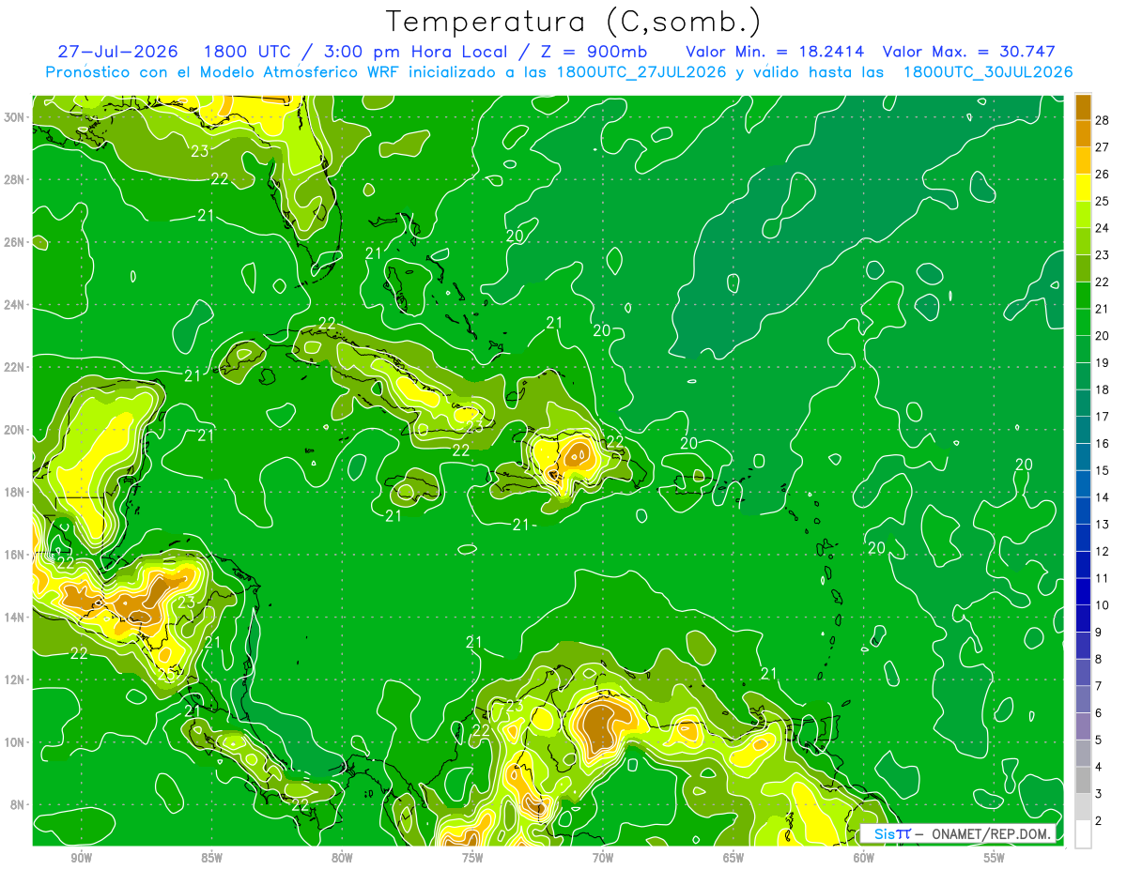Click the 8N latitude axis label
This screenshot has height=870, width=1127.
tap(19, 804)
